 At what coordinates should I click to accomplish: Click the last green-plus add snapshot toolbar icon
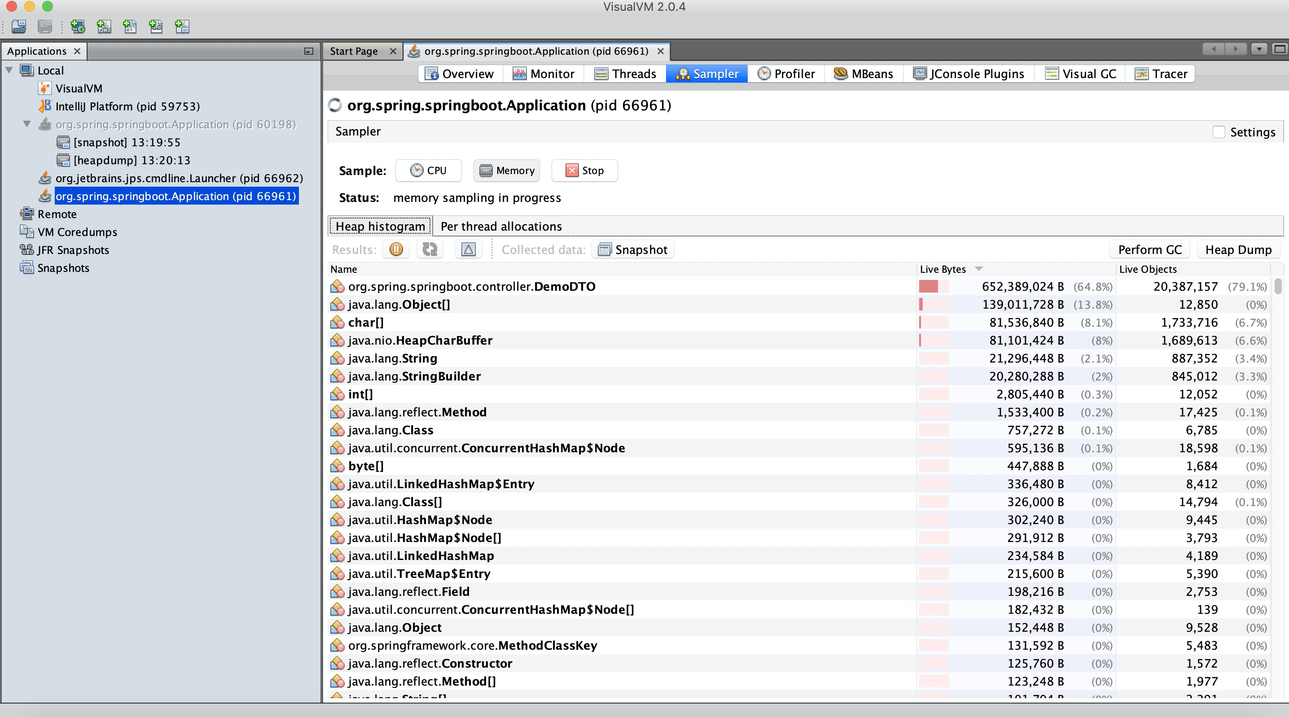tap(182, 26)
